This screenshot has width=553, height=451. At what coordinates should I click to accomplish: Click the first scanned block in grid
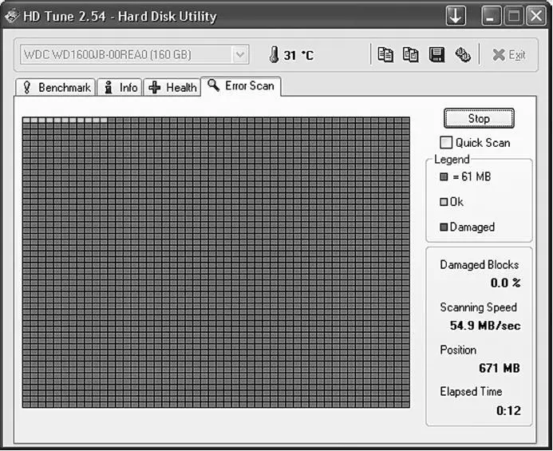pyautogui.click(x=26, y=121)
